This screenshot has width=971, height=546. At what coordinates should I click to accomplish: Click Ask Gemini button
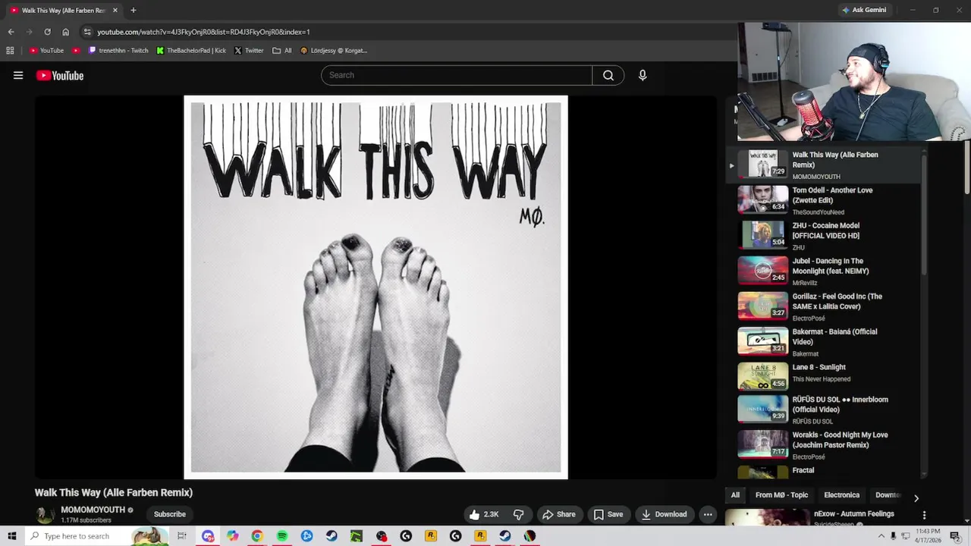(x=863, y=10)
